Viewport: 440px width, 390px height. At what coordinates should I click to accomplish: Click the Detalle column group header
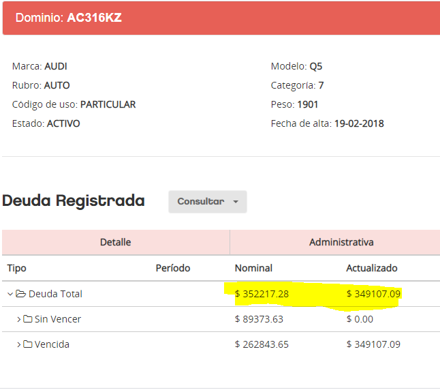116,242
